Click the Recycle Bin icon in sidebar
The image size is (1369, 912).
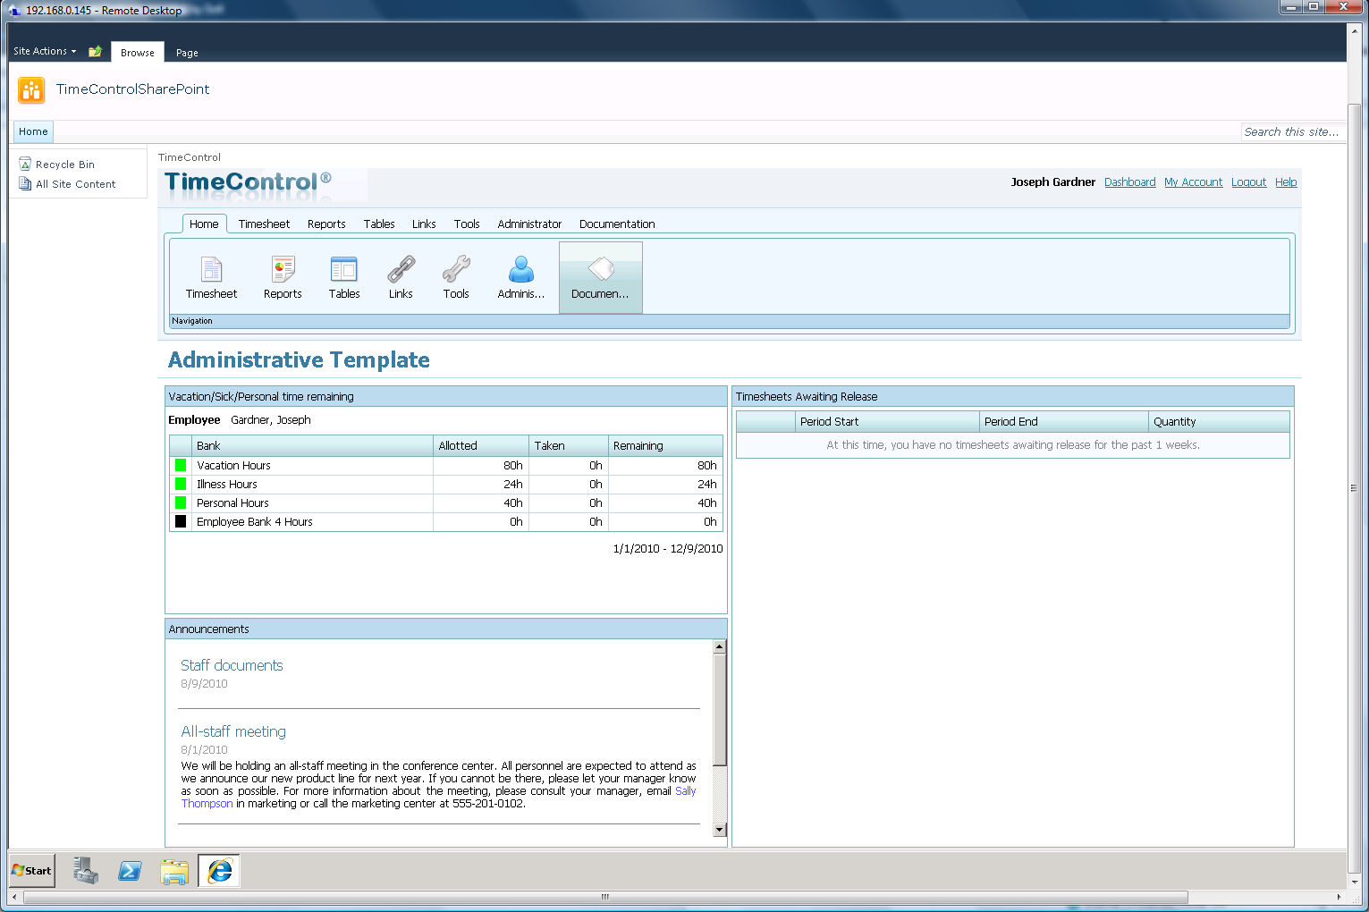pyautogui.click(x=25, y=165)
